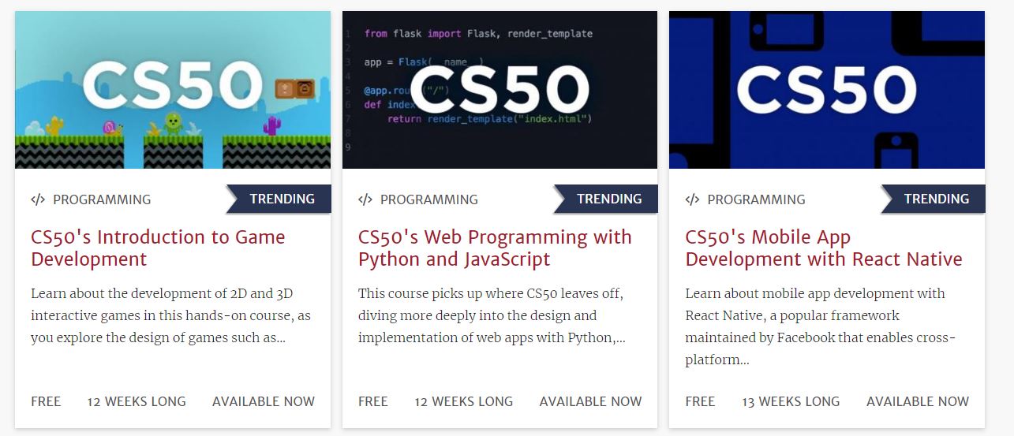This screenshot has width=1014, height=436.
Task: Click the description starting 'This course picks up where CS50'
Action: click(492, 315)
